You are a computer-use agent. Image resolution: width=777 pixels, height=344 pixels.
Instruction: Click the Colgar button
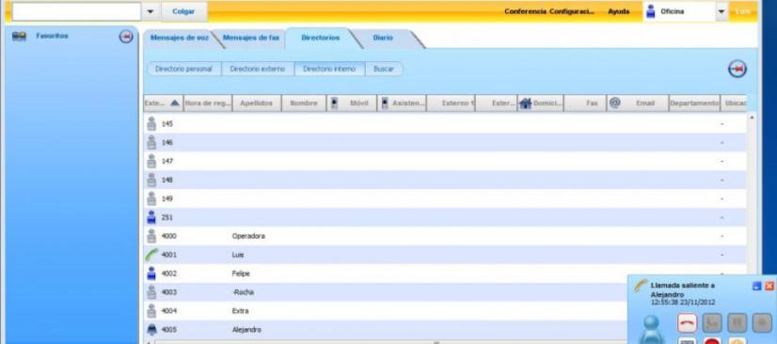[x=183, y=11]
